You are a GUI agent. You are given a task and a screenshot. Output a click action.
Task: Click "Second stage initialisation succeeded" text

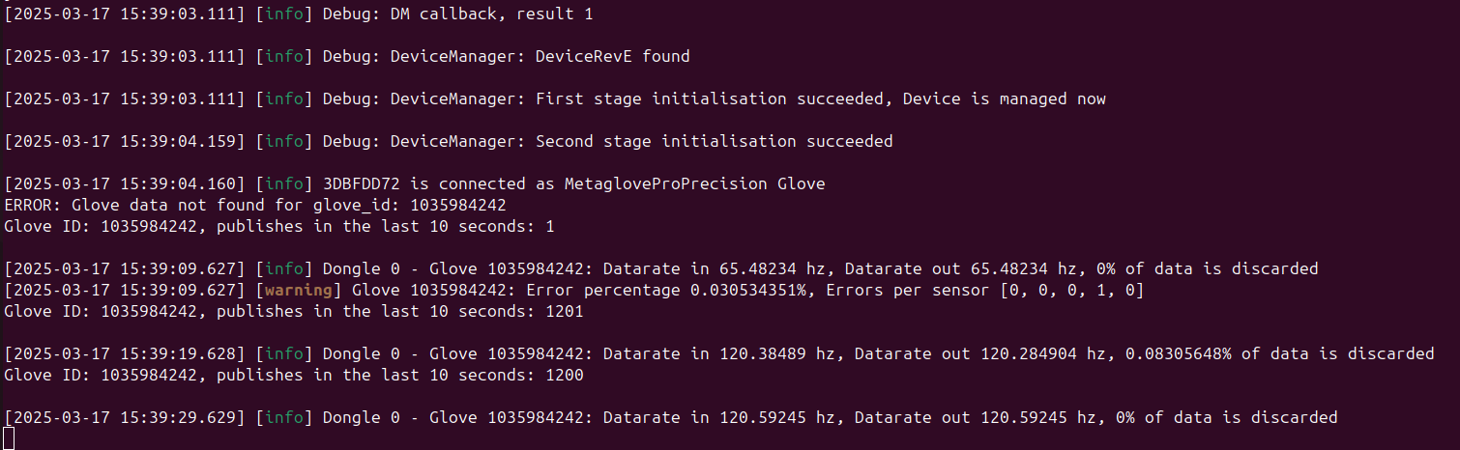tap(714, 141)
